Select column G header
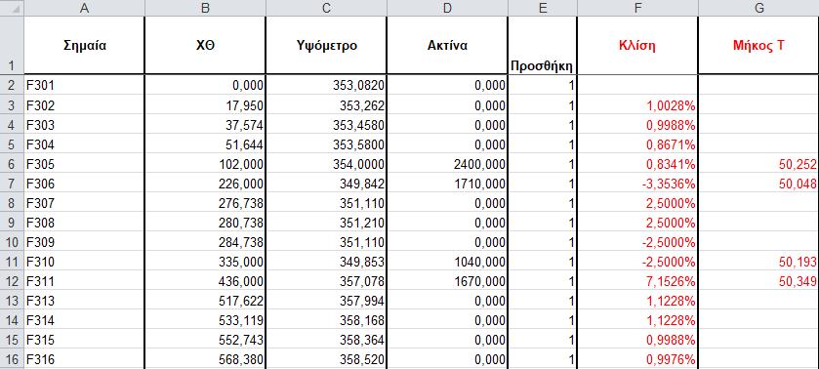 (758, 8)
